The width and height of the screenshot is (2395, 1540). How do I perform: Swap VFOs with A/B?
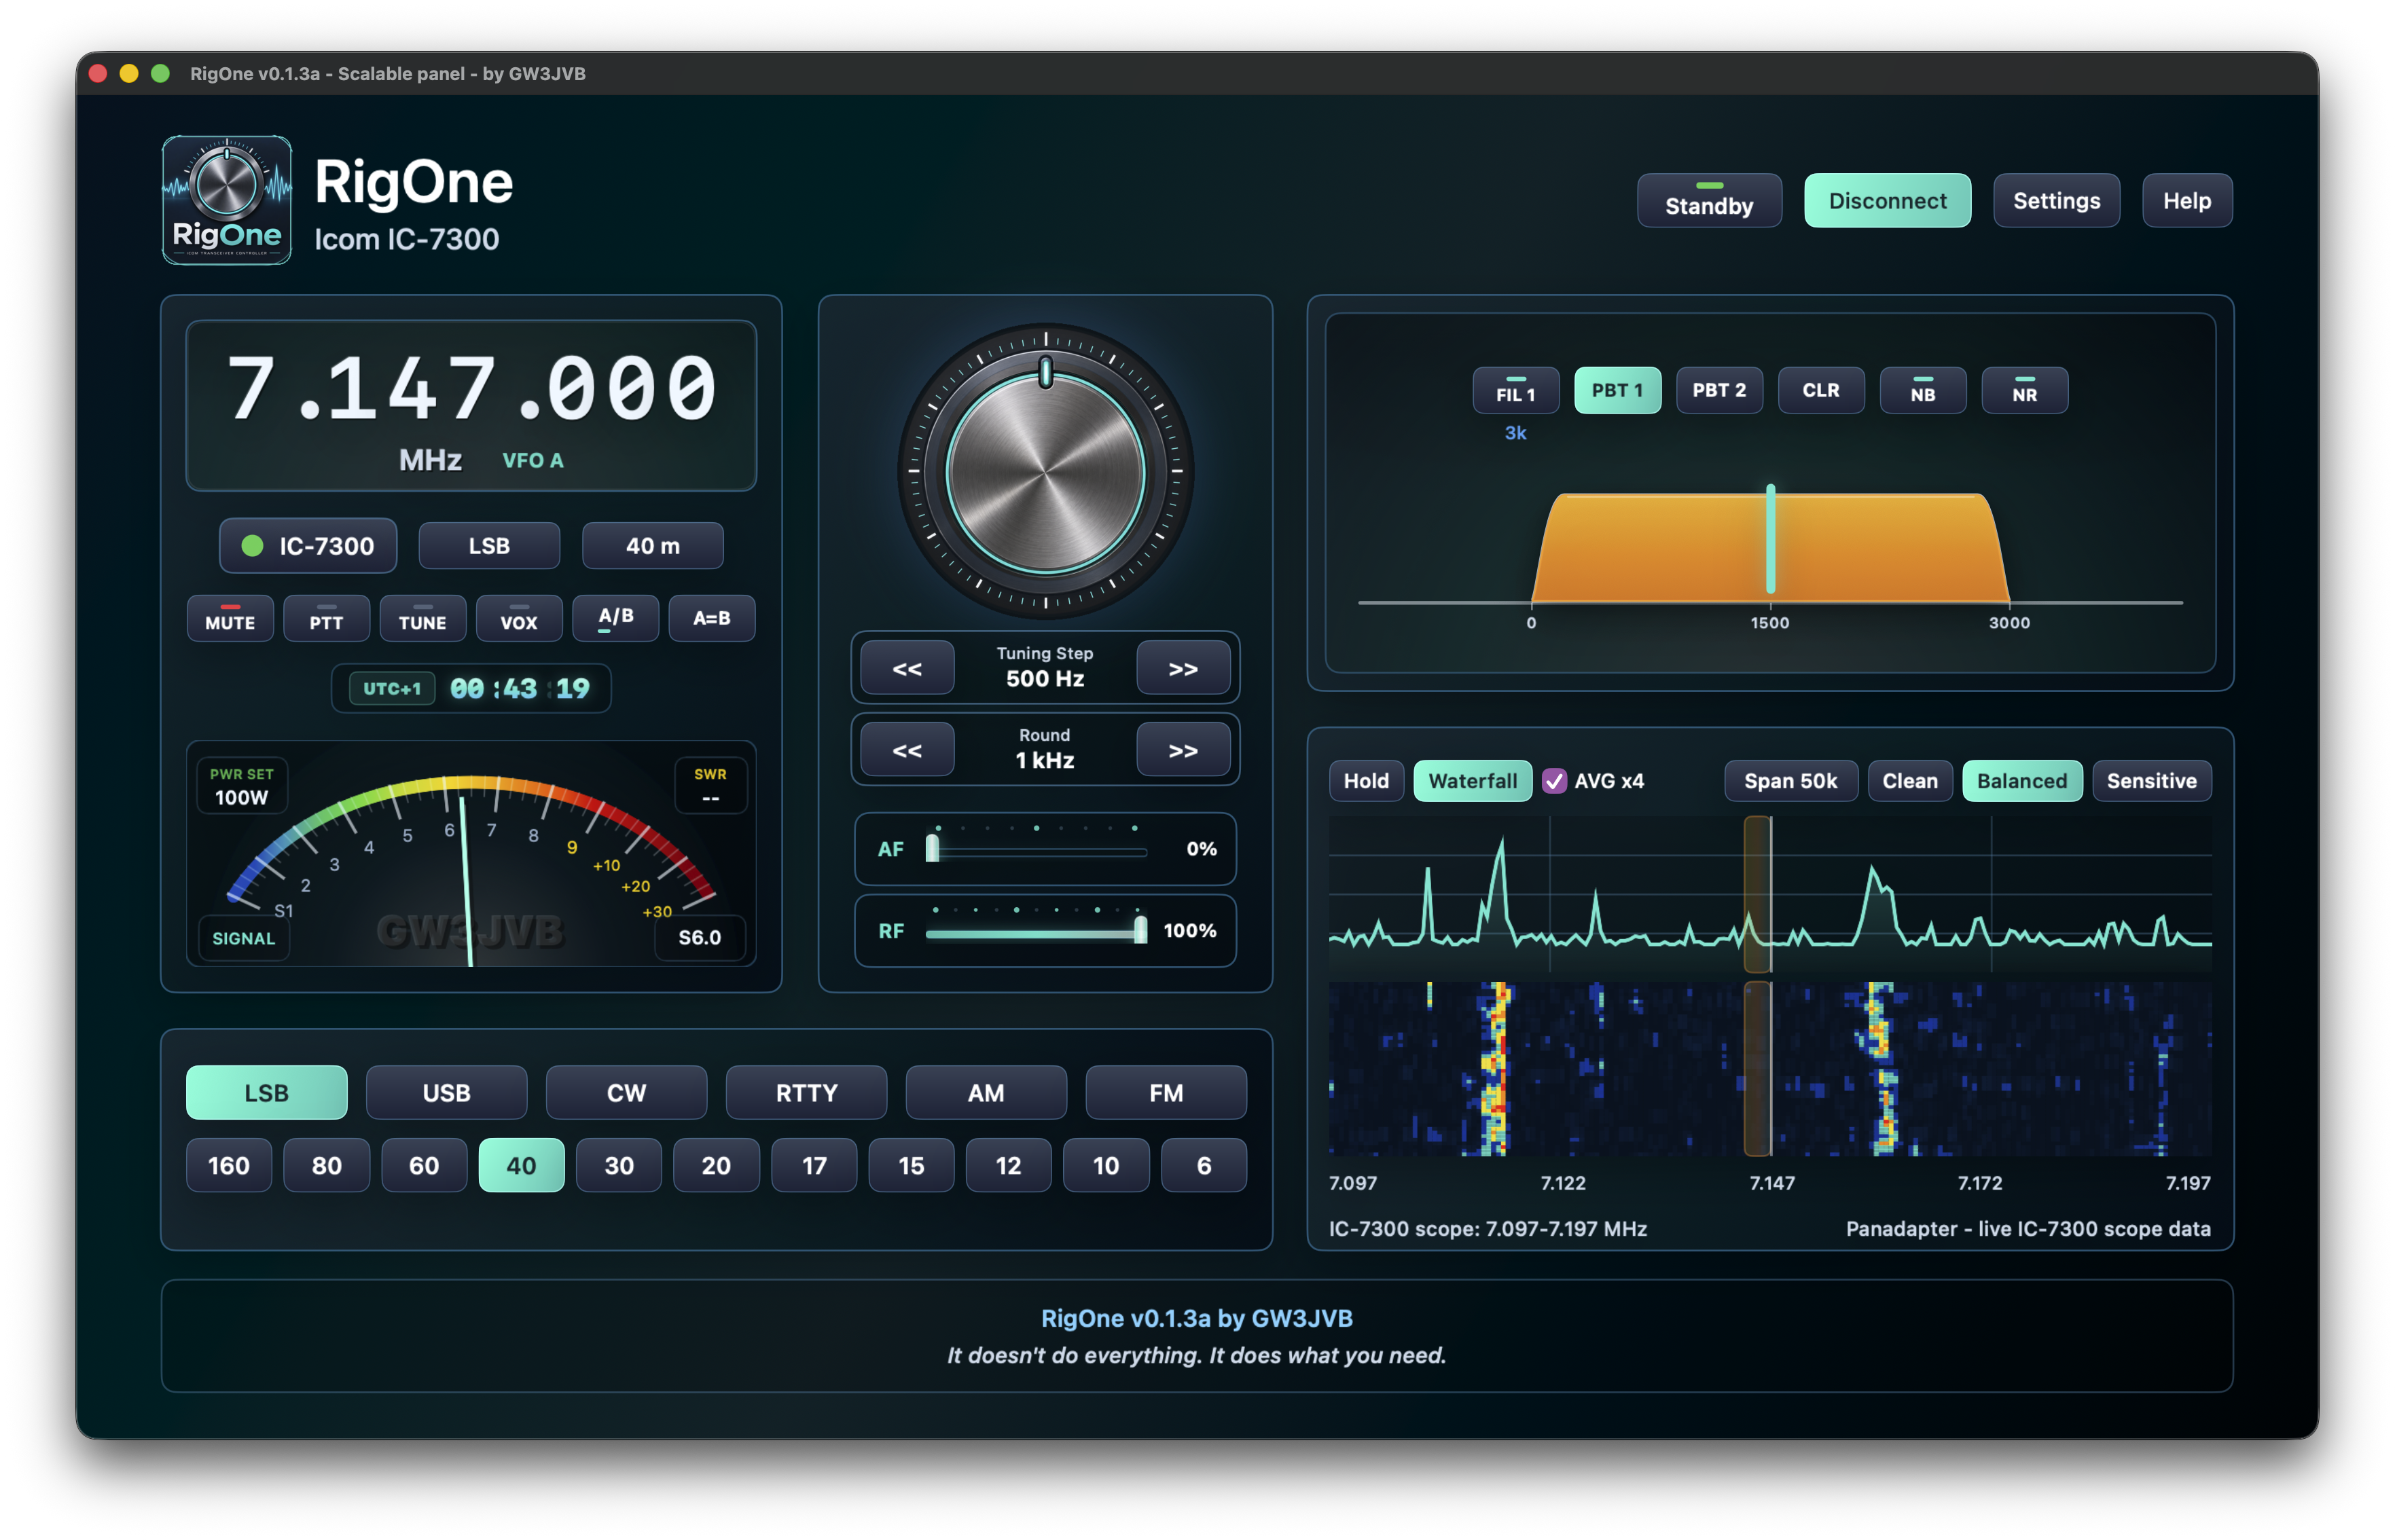tap(615, 618)
